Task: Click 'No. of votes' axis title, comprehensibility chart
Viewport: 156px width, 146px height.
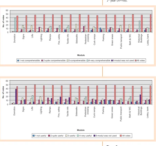Action: coord(3,21)
